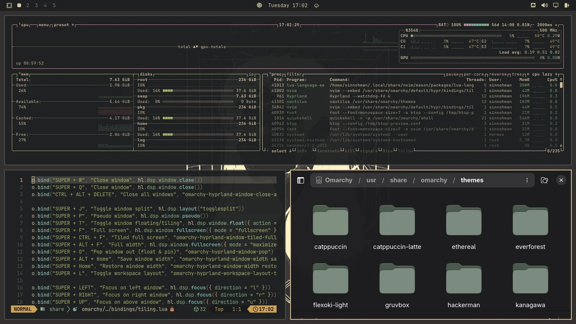Select the systemd-hostnam process row
This screenshot has height=324, width=576.
413,140
